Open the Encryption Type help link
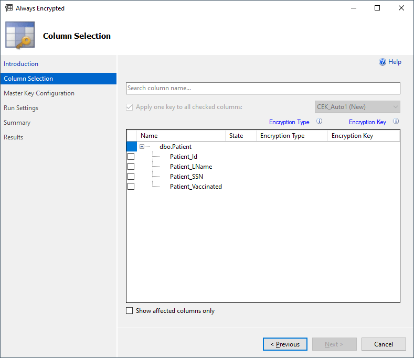414x358 pixels. tap(289, 122)
